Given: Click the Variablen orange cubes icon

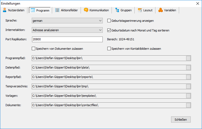Looking at the screenshot, I should (x=161, y=10).
